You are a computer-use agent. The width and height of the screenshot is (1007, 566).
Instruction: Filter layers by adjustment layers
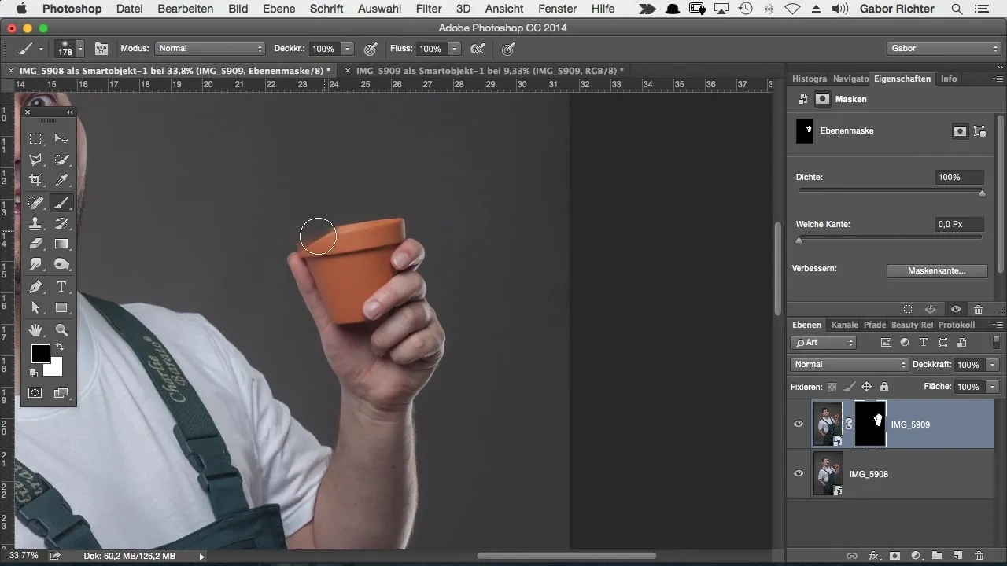tap(905, 343)
